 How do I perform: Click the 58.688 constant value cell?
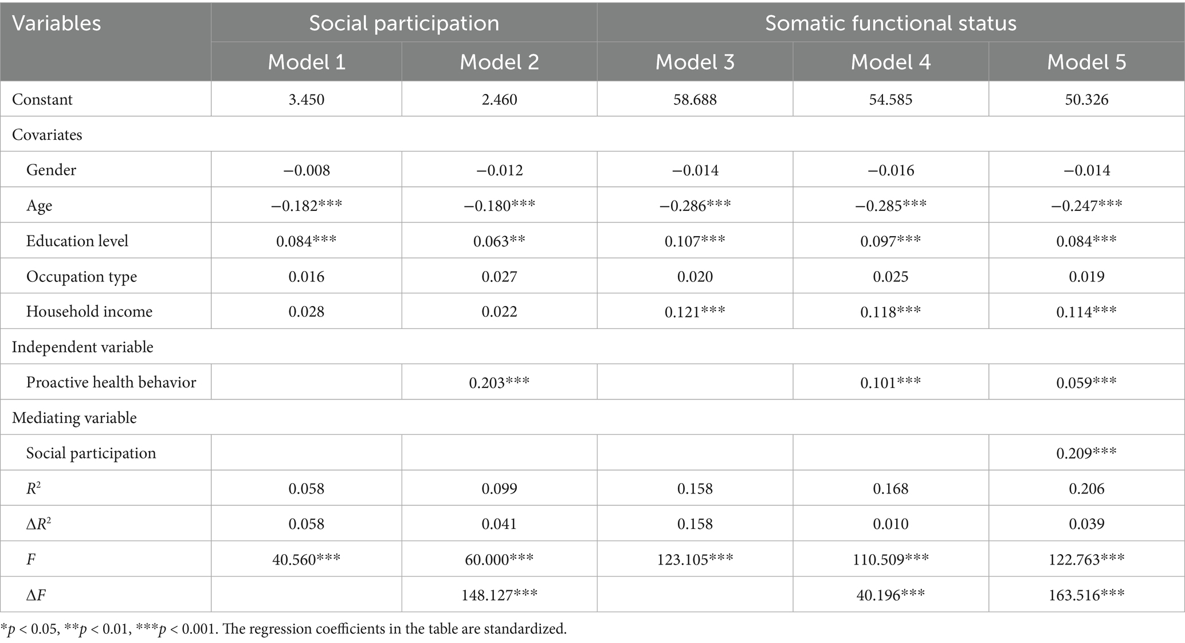point(694,100)
